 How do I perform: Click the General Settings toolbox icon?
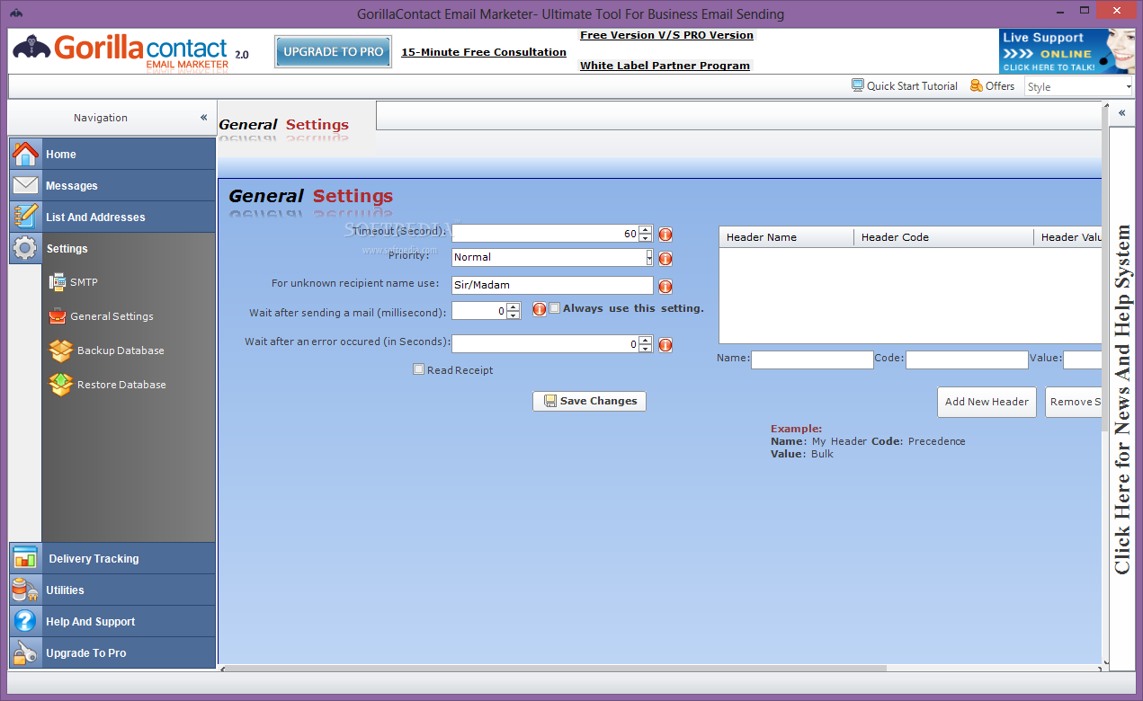pyautogui.click(x=58, y=316)
